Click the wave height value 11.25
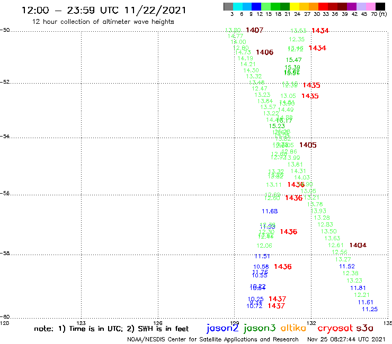The height and width of the screenshot is (344, 392). [370, 309]
